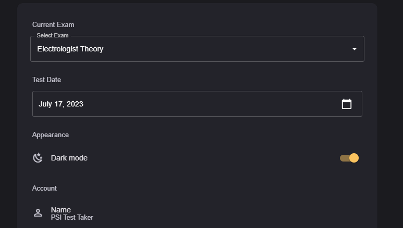Click the Dark mode row background
Image resolution: width=403 pixels, height=228 pixels.
(209, 158)
